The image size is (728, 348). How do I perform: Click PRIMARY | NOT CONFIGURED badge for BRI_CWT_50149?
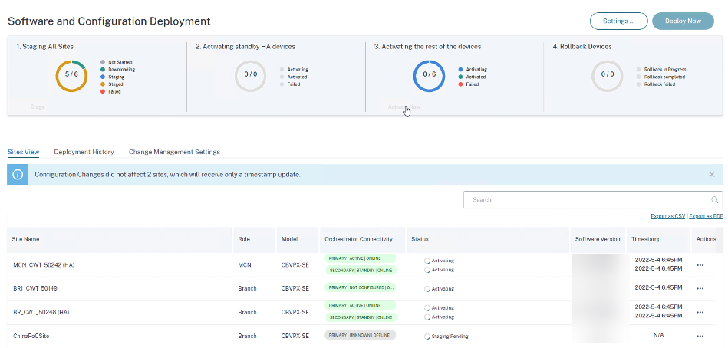point(361,287)
